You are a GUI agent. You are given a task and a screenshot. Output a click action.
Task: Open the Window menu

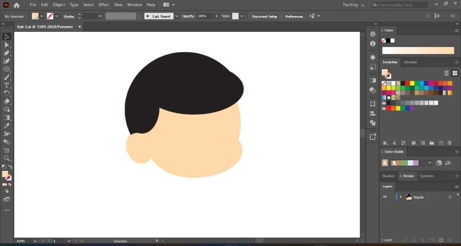coord(134,5)
